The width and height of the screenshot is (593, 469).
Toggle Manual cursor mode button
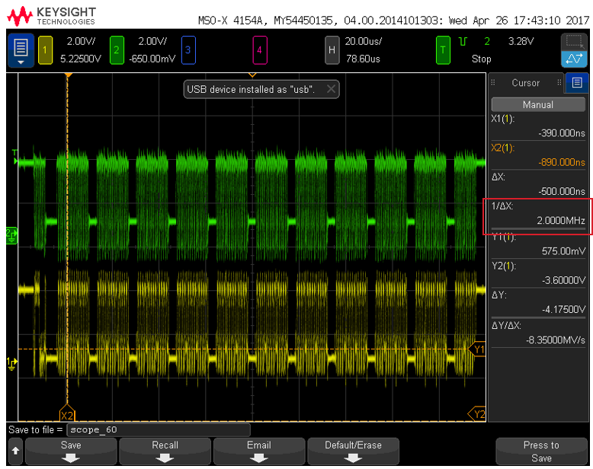(x=538, y=104)
